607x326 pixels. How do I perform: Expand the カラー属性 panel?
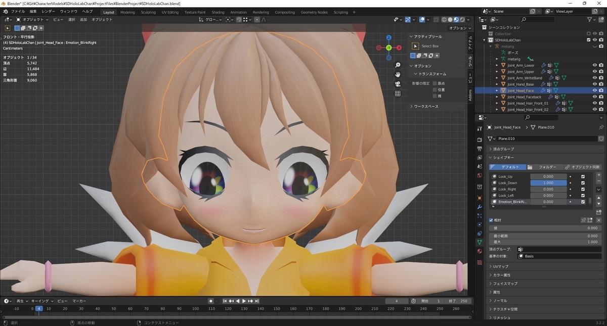point(545,275)
